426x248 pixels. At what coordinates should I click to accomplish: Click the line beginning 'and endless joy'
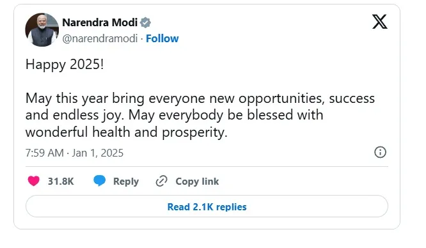click(174, 115)
